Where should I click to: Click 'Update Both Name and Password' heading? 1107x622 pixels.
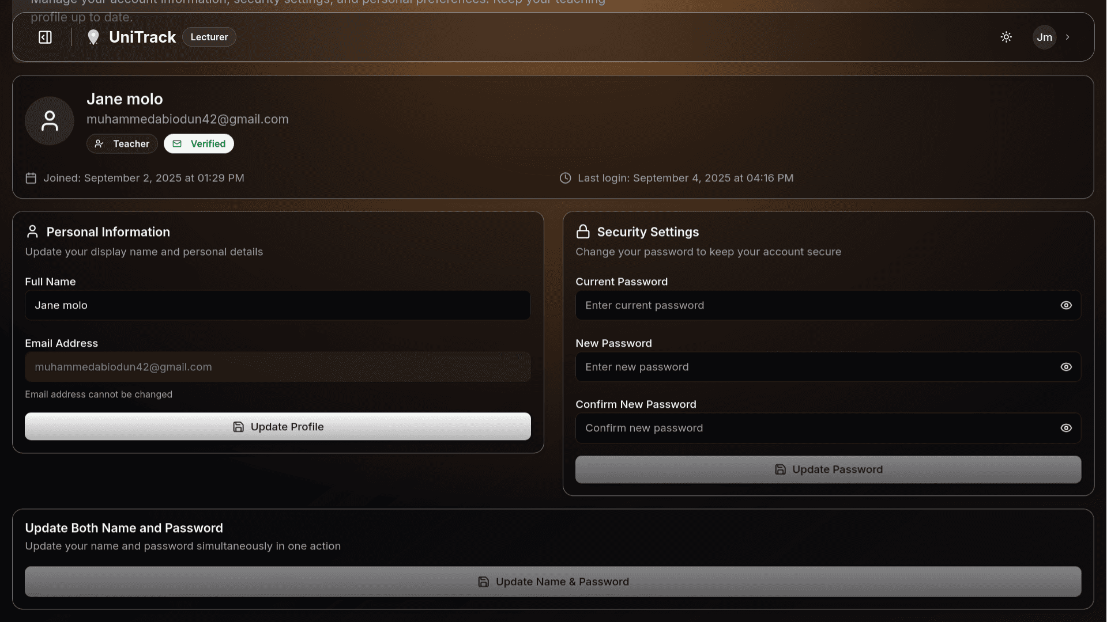tap(124, 528)
